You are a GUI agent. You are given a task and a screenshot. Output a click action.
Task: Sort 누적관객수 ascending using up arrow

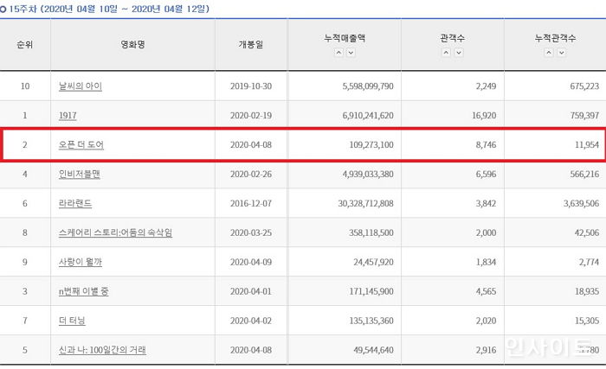click(x=549, y=53)
